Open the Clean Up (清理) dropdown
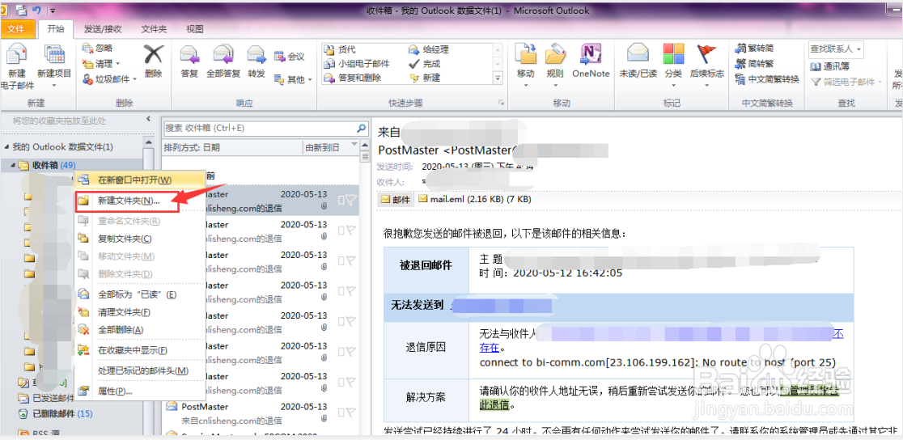 pyautogui.click(x=101, y=63)
